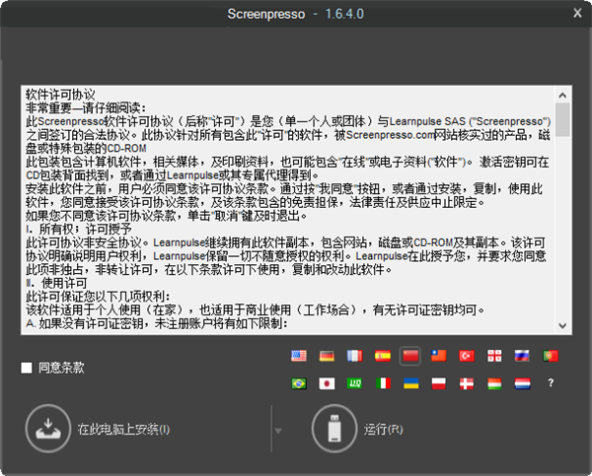Screen dimensions: 592x476
Task: Select the Georgia flag with red crosses
Action: pyautogui.click(x=494, y=356)
